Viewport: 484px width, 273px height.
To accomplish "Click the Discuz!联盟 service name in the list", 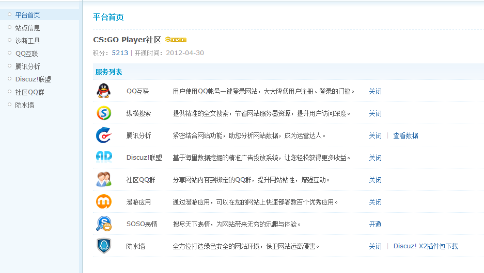I will pos(144,158).
